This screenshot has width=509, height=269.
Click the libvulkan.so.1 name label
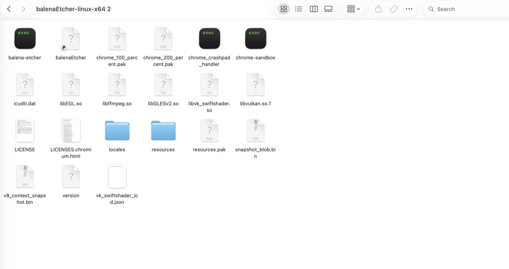256,103
